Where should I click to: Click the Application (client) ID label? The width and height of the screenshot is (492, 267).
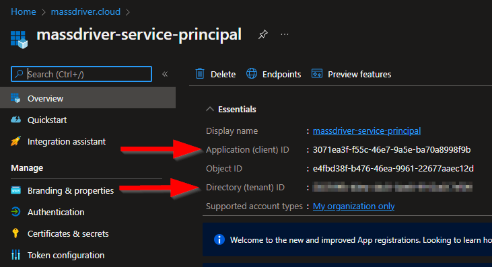(247, 149)
